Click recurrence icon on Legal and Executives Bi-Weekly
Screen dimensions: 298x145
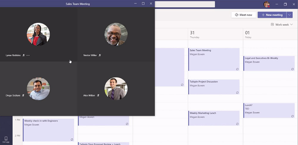[292, 69]
